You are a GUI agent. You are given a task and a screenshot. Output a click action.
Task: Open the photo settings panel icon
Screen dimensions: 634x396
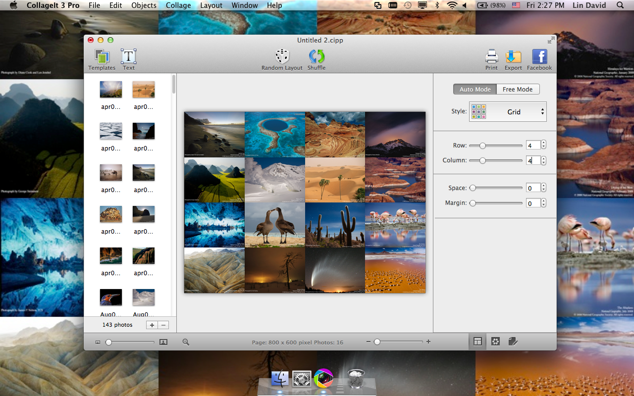click(495, 342)
